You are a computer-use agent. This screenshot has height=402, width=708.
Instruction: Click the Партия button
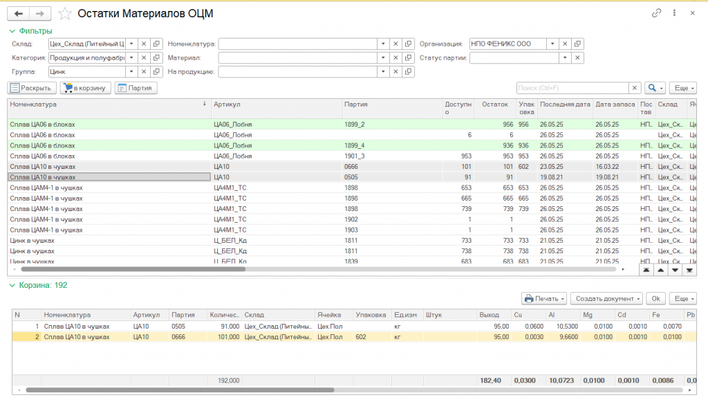(x=136, y=88)
